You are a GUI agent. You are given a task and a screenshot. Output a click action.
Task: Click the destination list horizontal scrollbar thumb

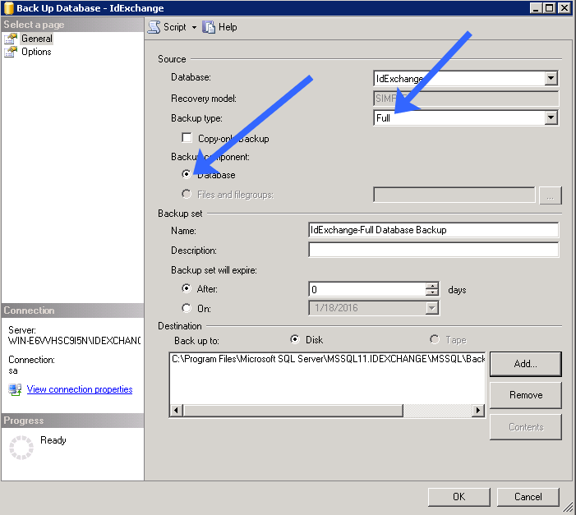pos(293,411)
